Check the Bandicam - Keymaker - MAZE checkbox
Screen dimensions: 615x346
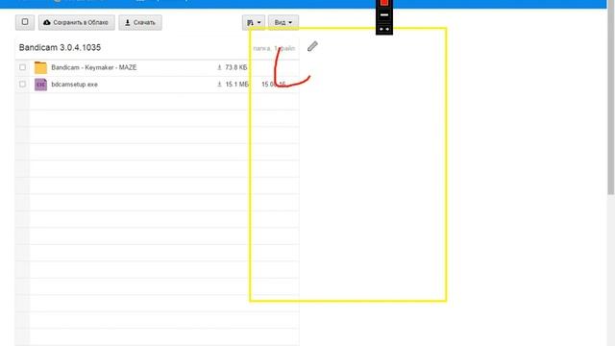[23, 67]
